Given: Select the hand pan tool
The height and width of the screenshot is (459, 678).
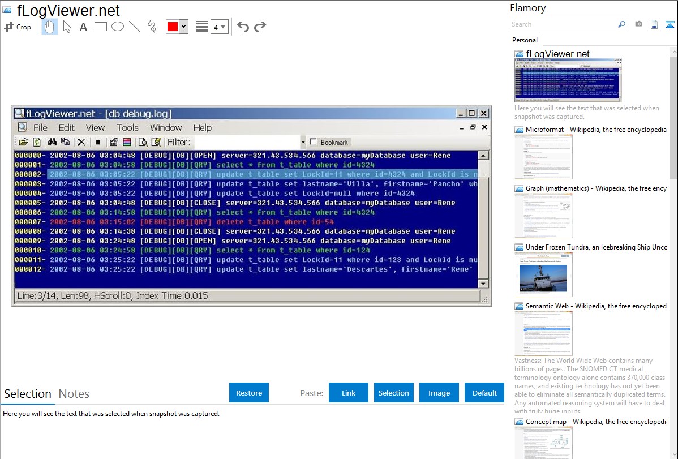Looking at the screenshot, I should [x=49, y=27].
